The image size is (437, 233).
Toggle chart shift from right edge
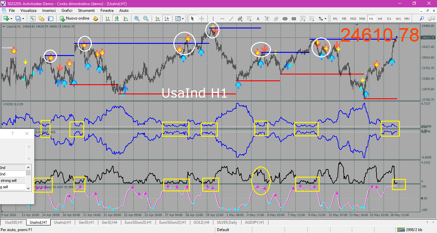pos(166,19)
